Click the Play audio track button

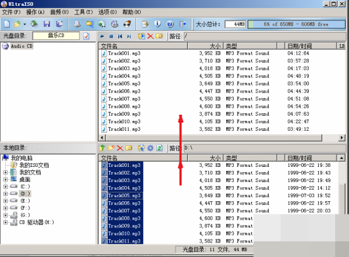pyautogui.click(x=102, y=36)
